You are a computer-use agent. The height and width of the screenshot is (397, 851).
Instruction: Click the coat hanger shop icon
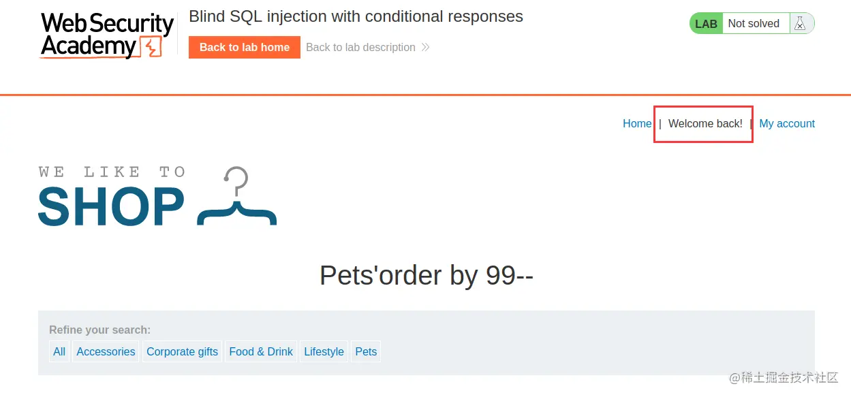pyautogui.click(x=236, y=196)
